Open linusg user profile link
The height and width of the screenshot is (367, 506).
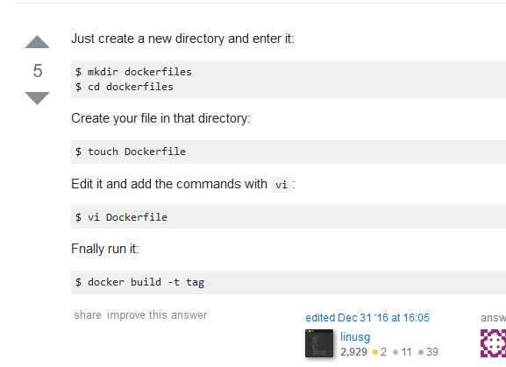355,336
